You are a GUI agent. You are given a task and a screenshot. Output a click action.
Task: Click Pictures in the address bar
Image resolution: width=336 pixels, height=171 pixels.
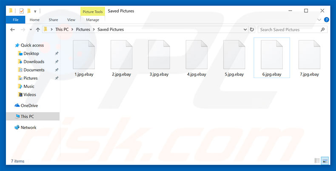[x=83, y=30]
